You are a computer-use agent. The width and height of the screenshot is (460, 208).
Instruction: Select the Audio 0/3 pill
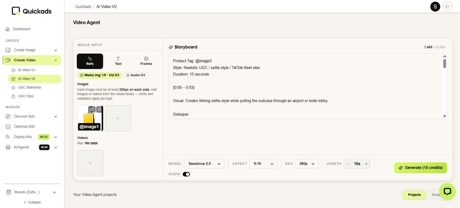(x=136, y=75)
